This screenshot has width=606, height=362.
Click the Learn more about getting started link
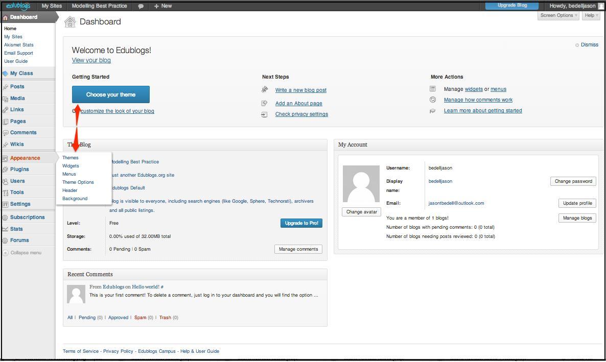[x=483, y=111]
